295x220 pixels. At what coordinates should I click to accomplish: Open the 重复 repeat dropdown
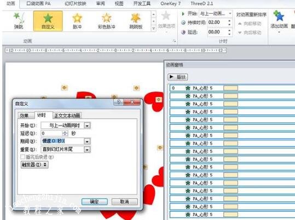(88, 149)
